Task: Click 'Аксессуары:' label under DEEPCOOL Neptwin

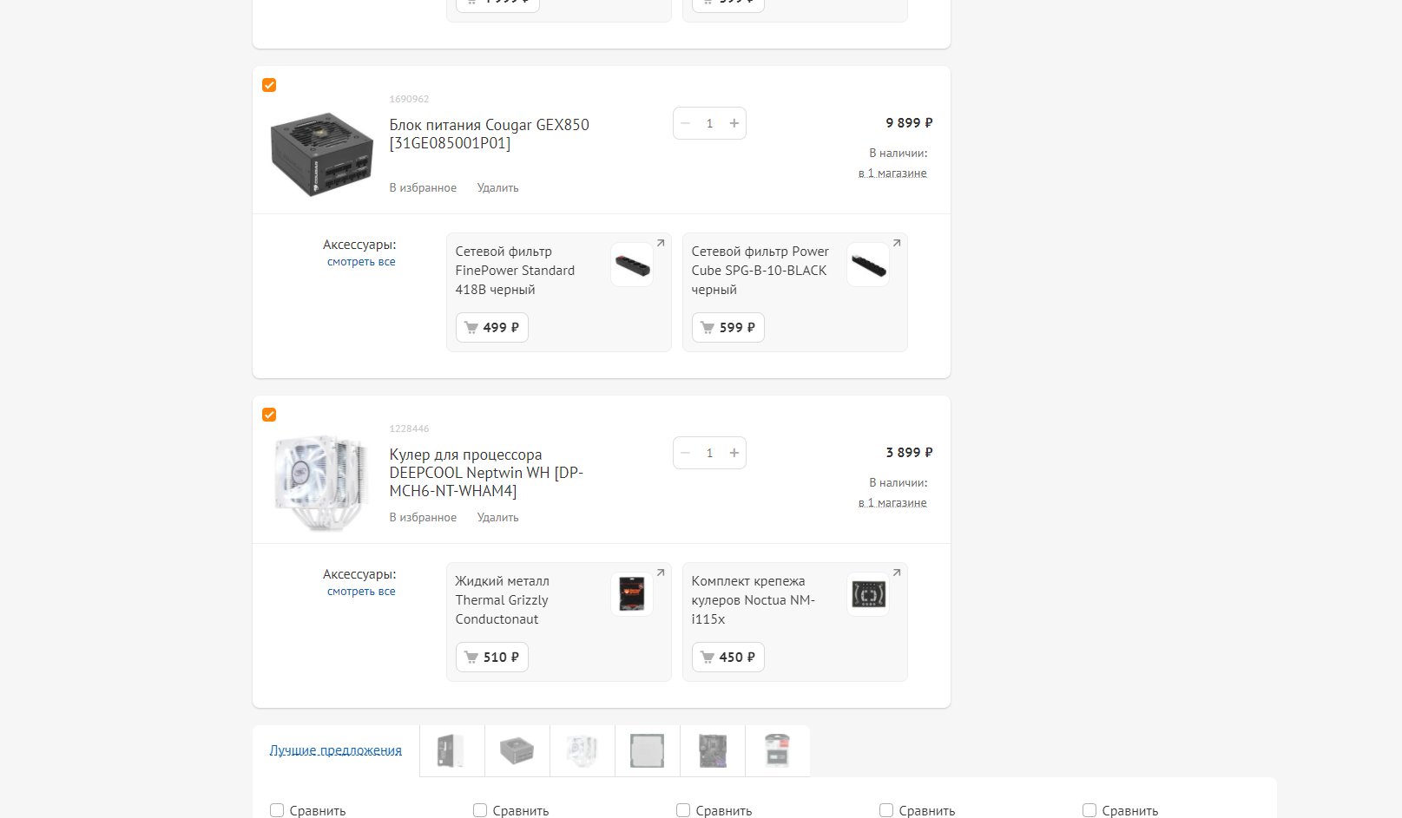Action: (x=359, y=575)
